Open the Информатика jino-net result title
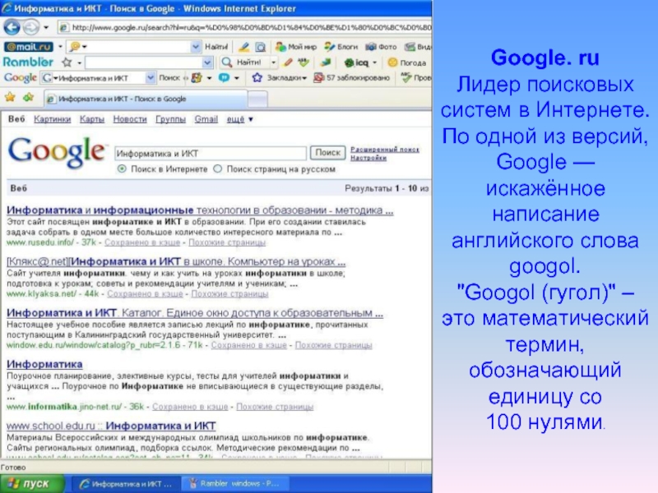The width and height of the screenshot is (658, 493). click(x=44, y=364)
